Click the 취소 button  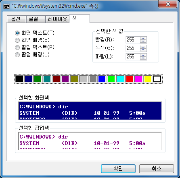tap(157, 169)
